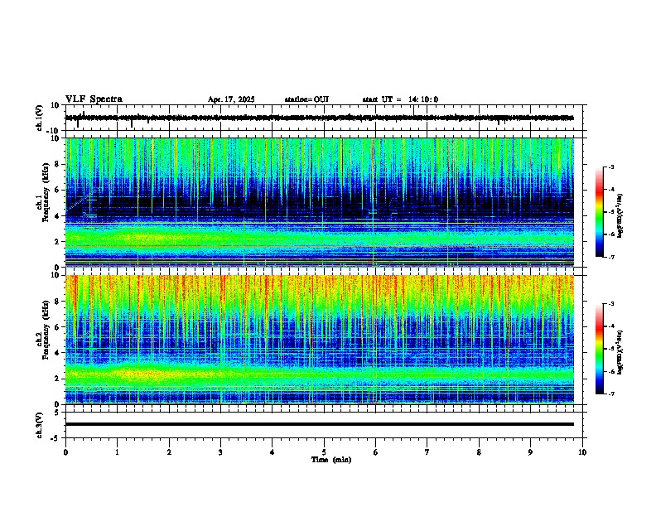Click the ch.1 color scale bar
The width and height of the screenshot is (656, 507).
coord(600,212)
